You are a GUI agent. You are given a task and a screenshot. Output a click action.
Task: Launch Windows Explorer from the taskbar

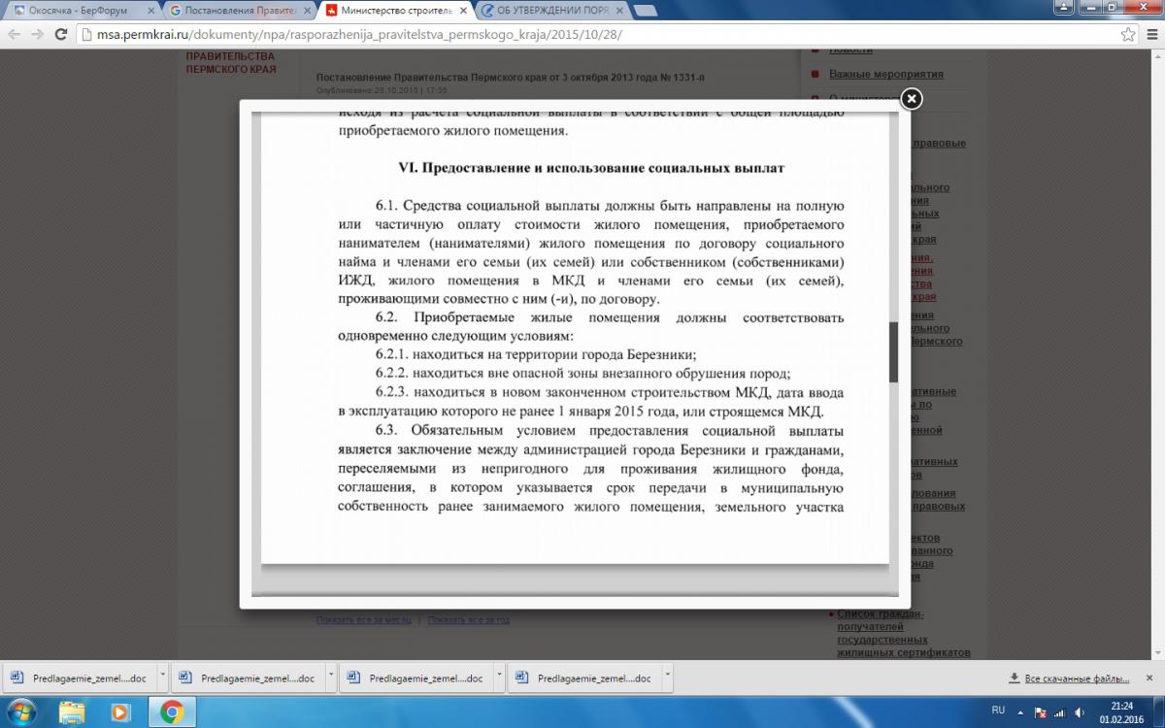72,711
